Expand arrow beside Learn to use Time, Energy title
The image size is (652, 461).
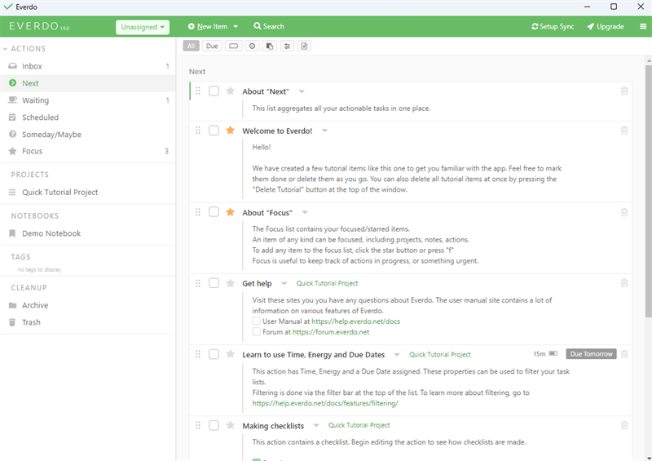pos(397,354)
